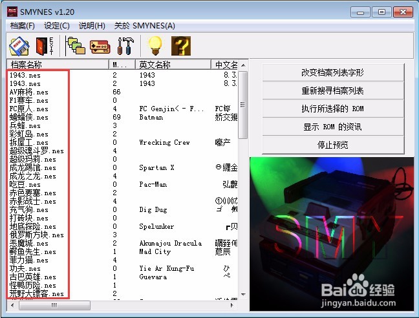Click the 显示 ROM 的资讯 button
Image resolution: width=419 pixels, height=318 pixels.
[333, 127]
